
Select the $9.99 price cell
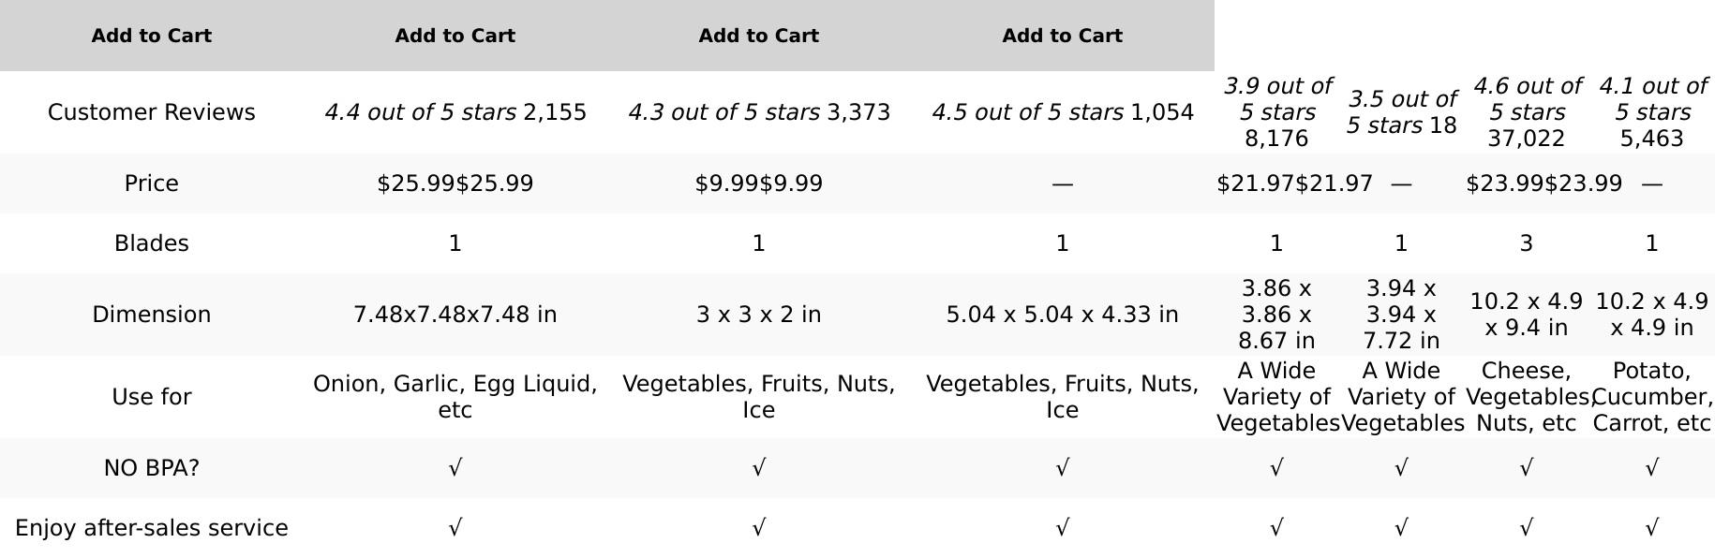click(x=758, y=184)
